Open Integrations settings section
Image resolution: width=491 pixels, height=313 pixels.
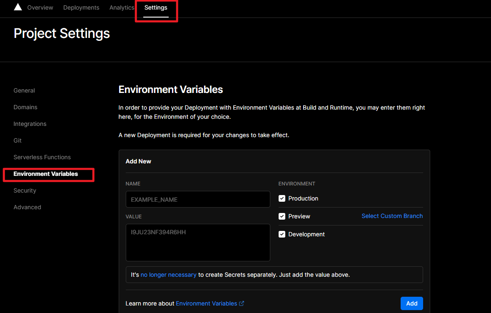point(30,124)
